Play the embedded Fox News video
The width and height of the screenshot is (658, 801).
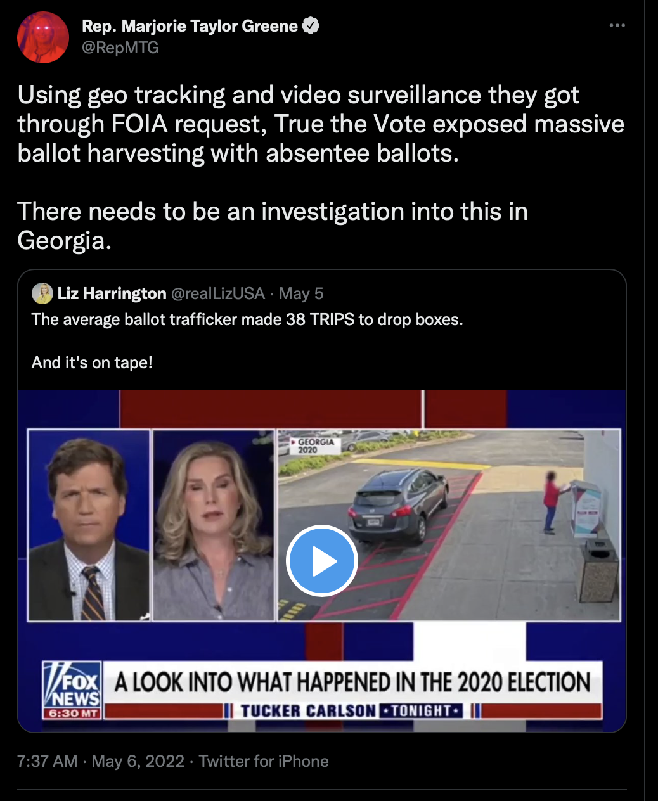(x=322, y=561)
